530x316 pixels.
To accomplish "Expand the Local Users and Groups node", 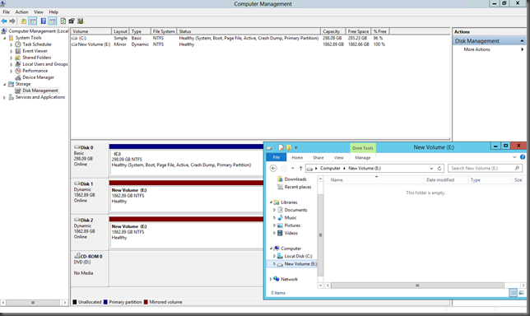I will click(12, 64).
